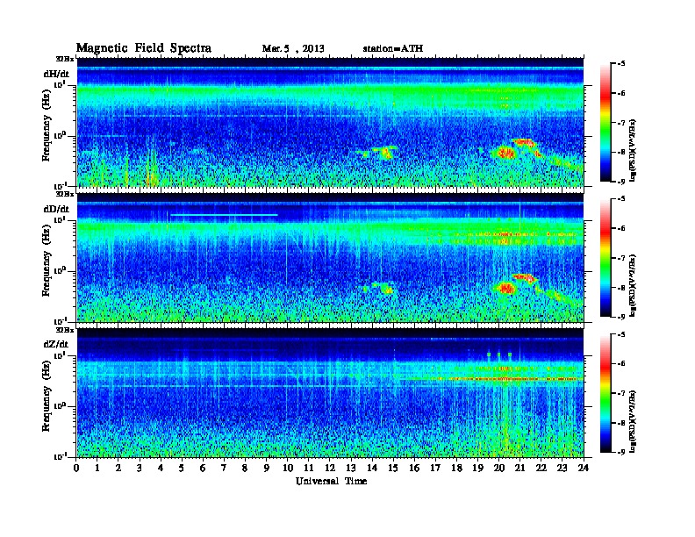Click the "-8" tick of the dH/dt color bar
The width and height of the screenshot is (695, 537).
[621, 153]
